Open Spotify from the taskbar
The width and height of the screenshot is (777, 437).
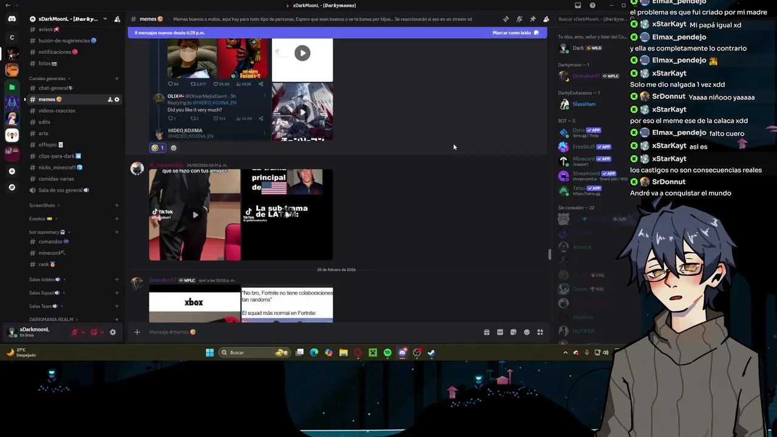tap(387, 353)
